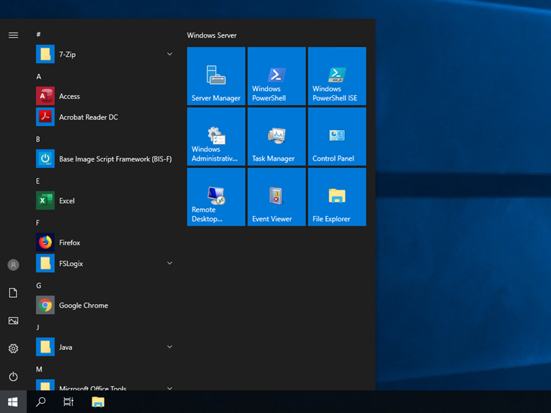
Task: Click the Access app icon
Action: (46, 96)
